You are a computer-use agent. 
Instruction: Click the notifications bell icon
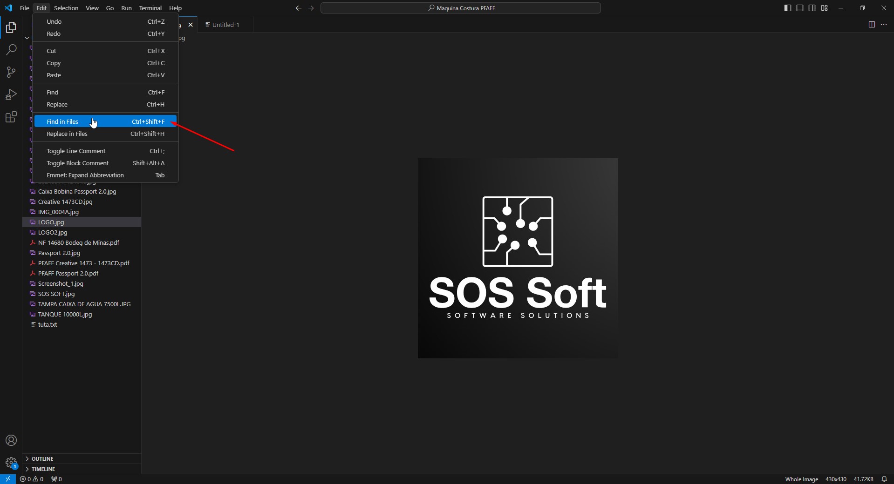click(884, 479)
